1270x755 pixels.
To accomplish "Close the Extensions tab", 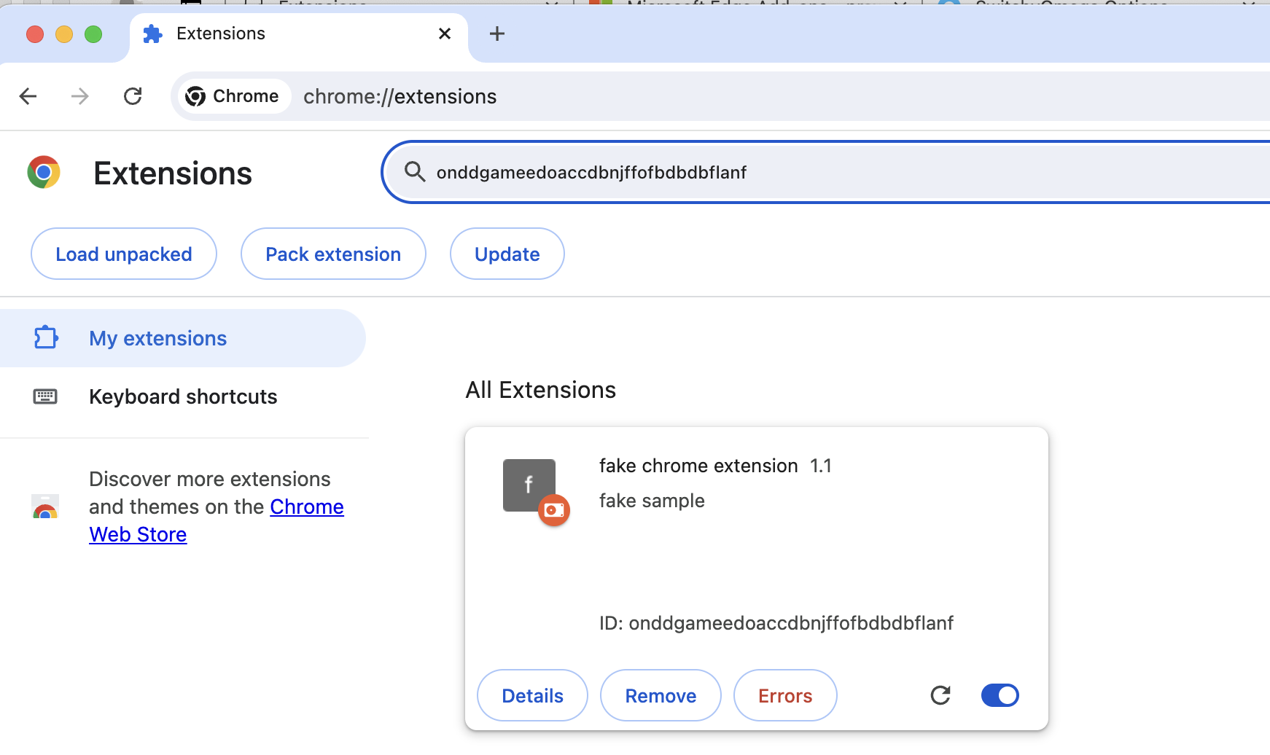I will pos(445,34).
